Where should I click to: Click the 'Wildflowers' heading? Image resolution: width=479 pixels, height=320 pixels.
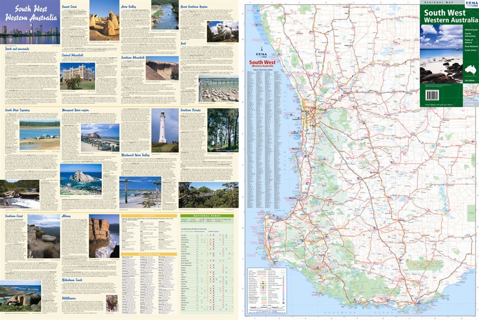click(x=69, y=298)
